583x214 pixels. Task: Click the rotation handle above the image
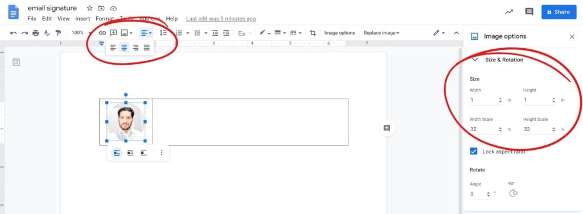pos(126,95)
